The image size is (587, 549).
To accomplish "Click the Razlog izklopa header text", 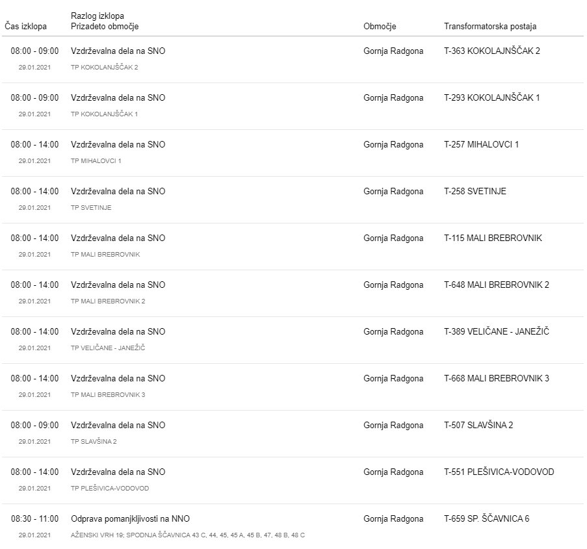I will (x=98, y=16).
